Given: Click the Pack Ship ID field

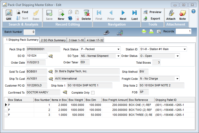Looking at the screenshot, I should point(43,49).
